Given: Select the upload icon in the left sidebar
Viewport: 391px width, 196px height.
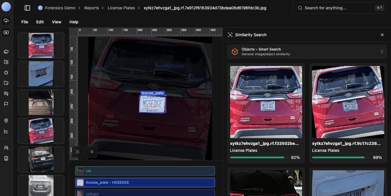Looking at the screenshot, I should (6, 21).
